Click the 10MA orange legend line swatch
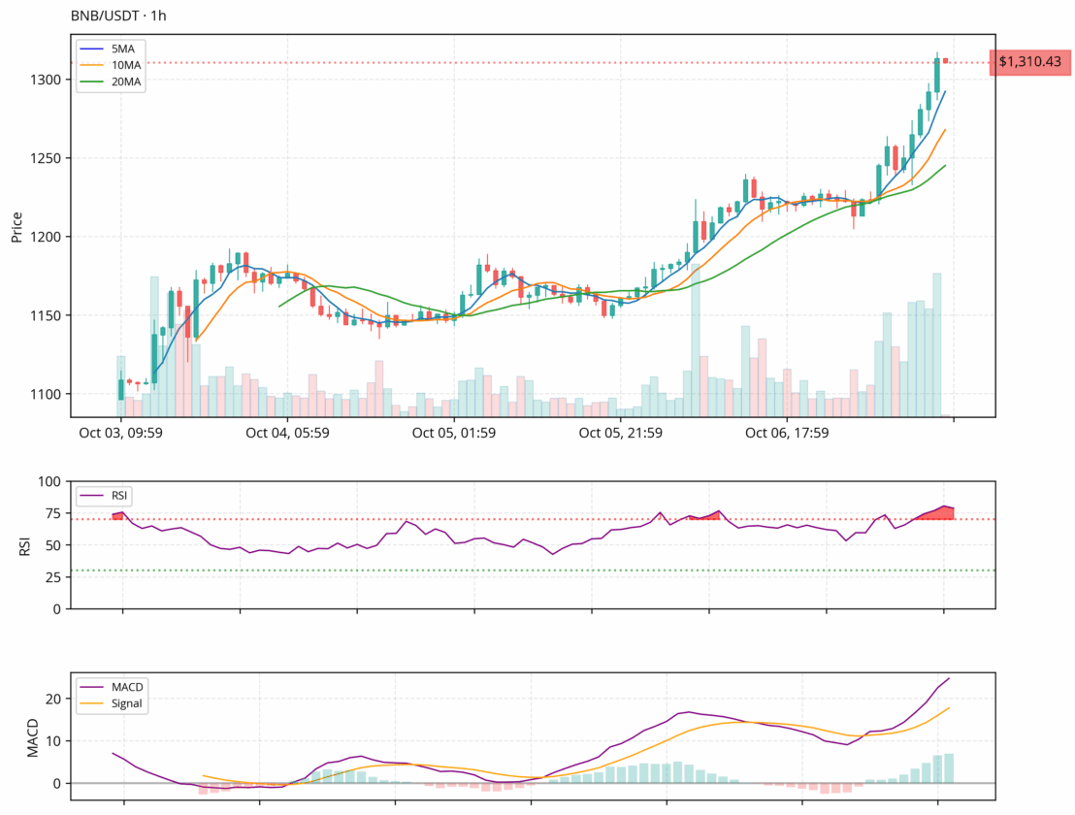1075x815 pixels. click(x=95, y=65)
